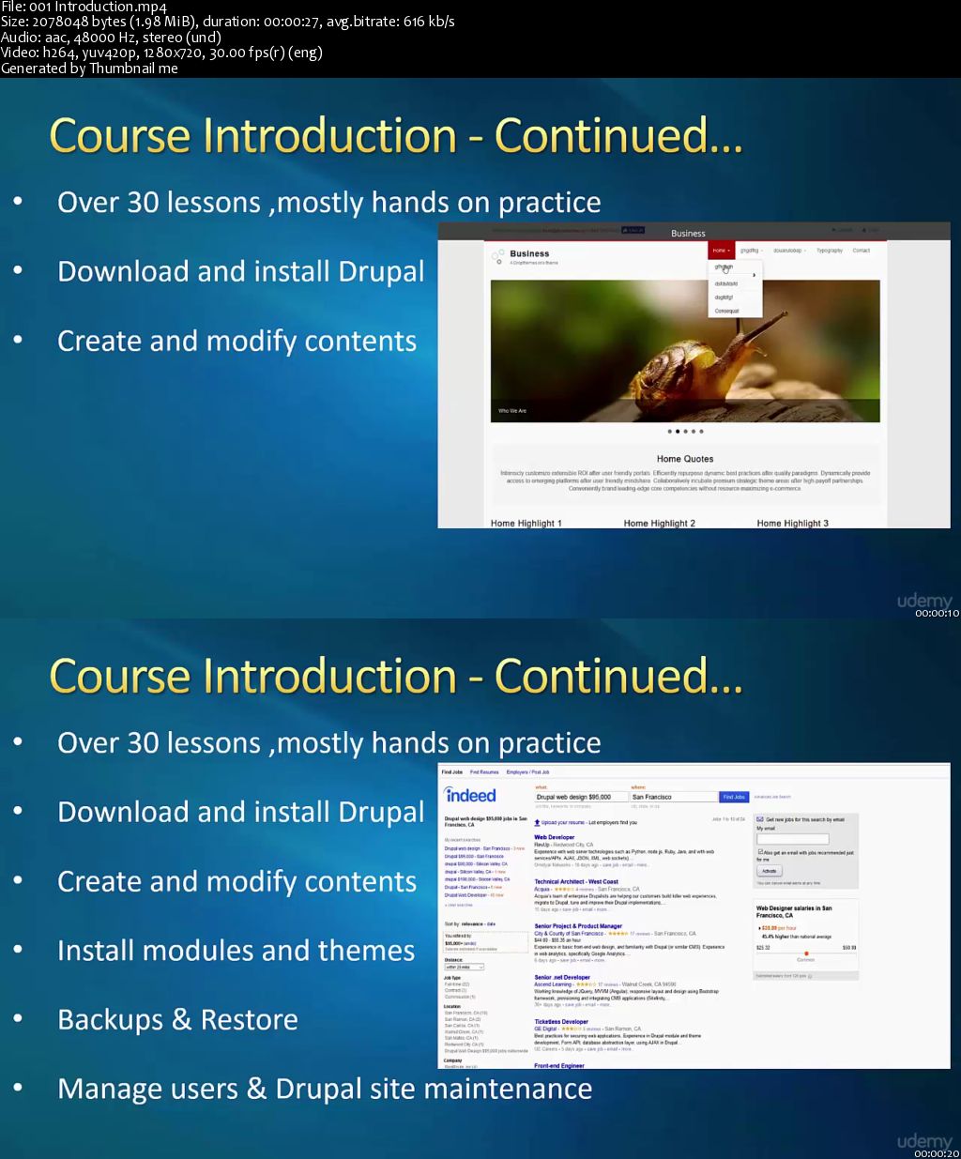Open the Technical Architect - West Coast listing
This screenshot has height=1159, width=961.
click(576, 881)
